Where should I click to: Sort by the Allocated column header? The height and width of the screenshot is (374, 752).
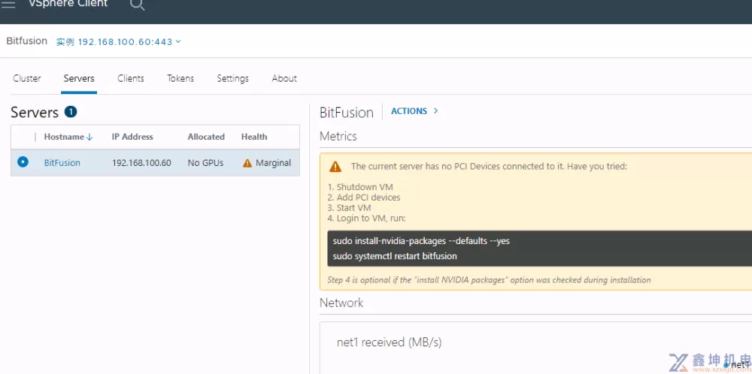pyautogui.click(x=206, y=137)
